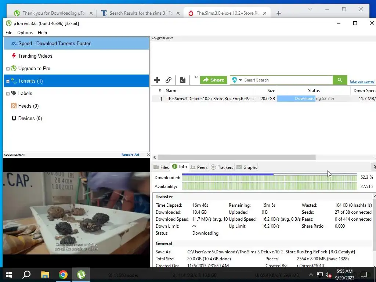Click the Devices phone icon
The height and width of the screenshot is (282, 376).
14,118
